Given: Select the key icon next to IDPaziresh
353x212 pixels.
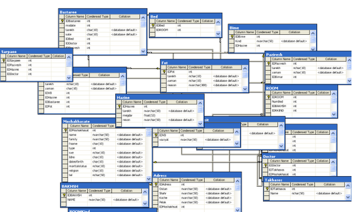Looking at the screenshot, I should pyautogui.click(x=268, y=64).
